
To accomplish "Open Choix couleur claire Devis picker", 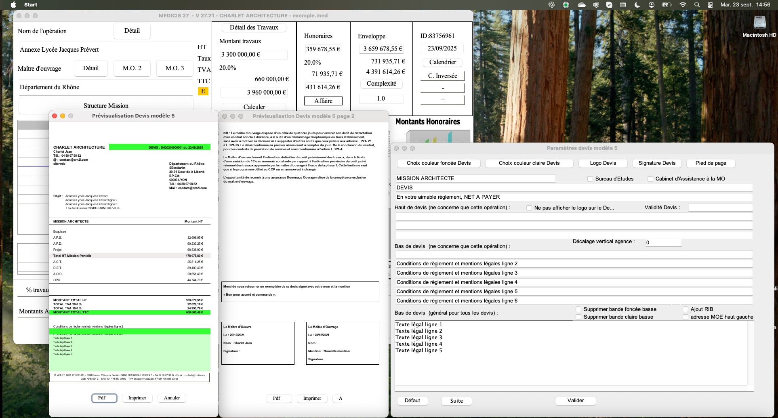I will tap(529, 163).
